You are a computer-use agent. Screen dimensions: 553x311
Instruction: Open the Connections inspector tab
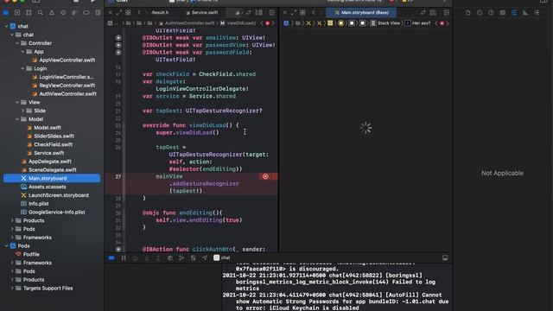coord(537,13)
